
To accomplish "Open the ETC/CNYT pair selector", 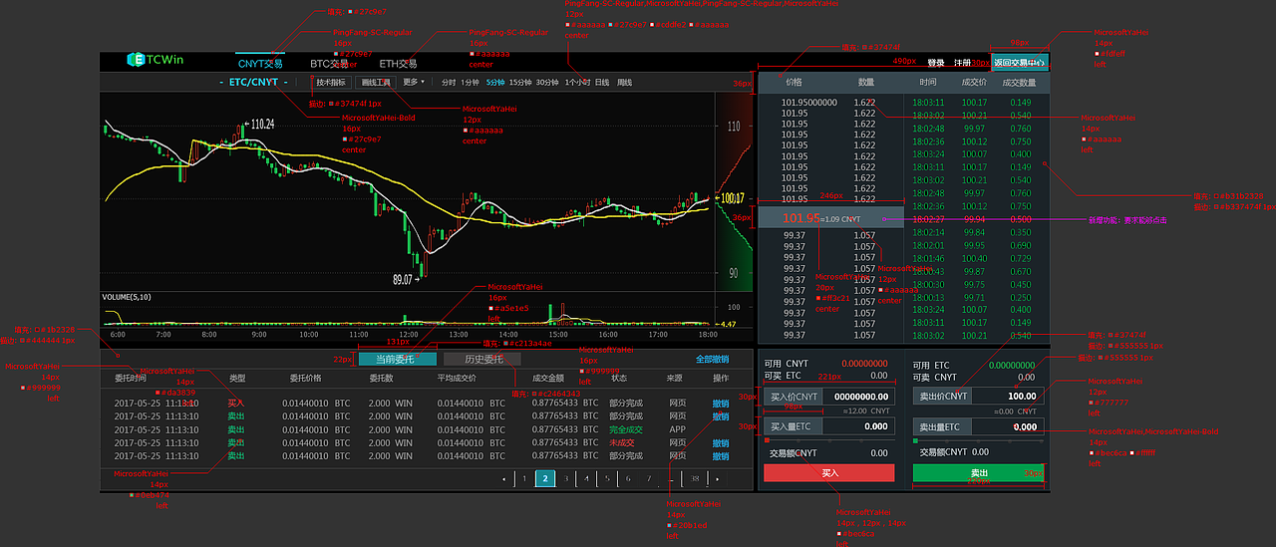I will [253, 82].
